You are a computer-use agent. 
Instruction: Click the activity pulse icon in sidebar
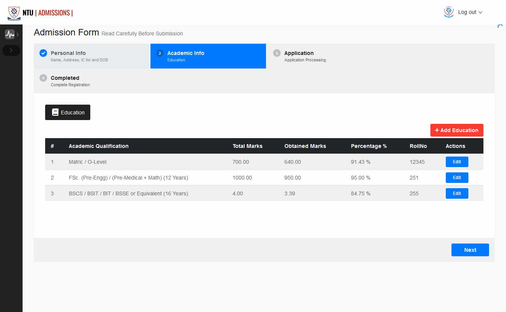(x=9, y=34)
